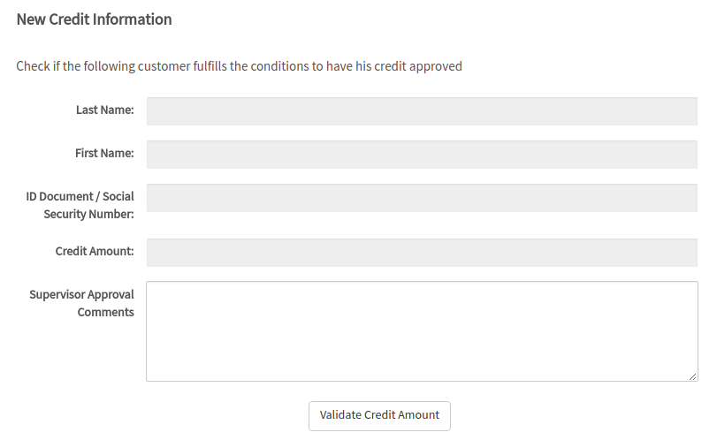Click the "Security Number:" label line
Image resolution: width=717 pixels, height=440 pixels.
(88, 215)
